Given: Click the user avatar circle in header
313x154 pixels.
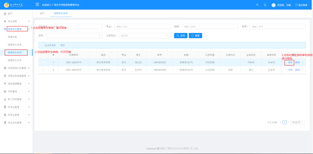Looking at the screenshot, I should (273, 5).
